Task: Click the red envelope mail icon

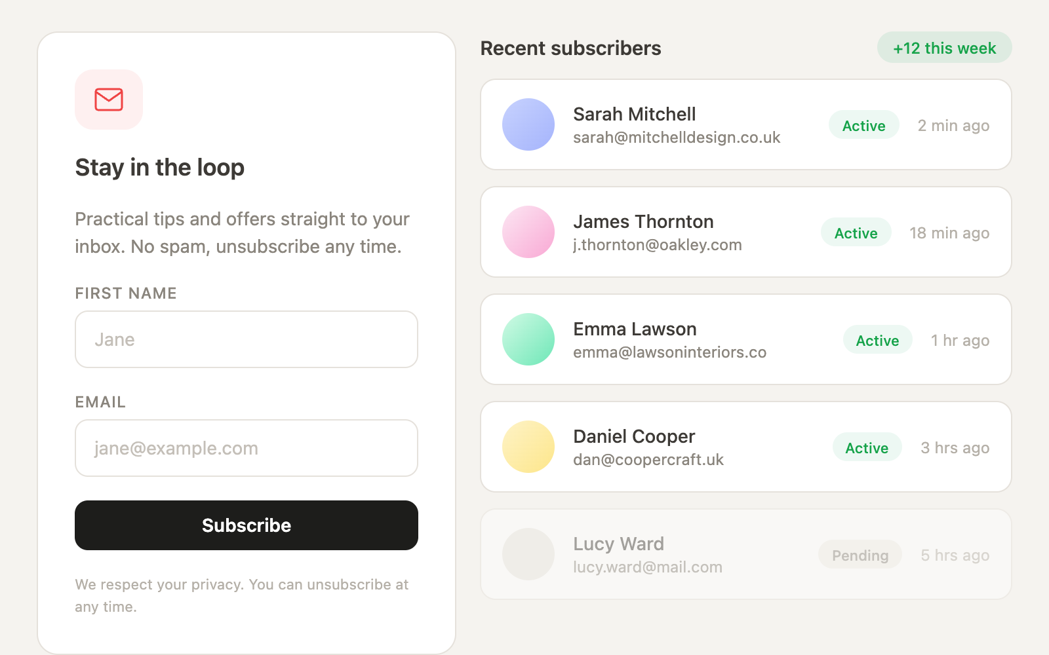Action: (109, 100)
